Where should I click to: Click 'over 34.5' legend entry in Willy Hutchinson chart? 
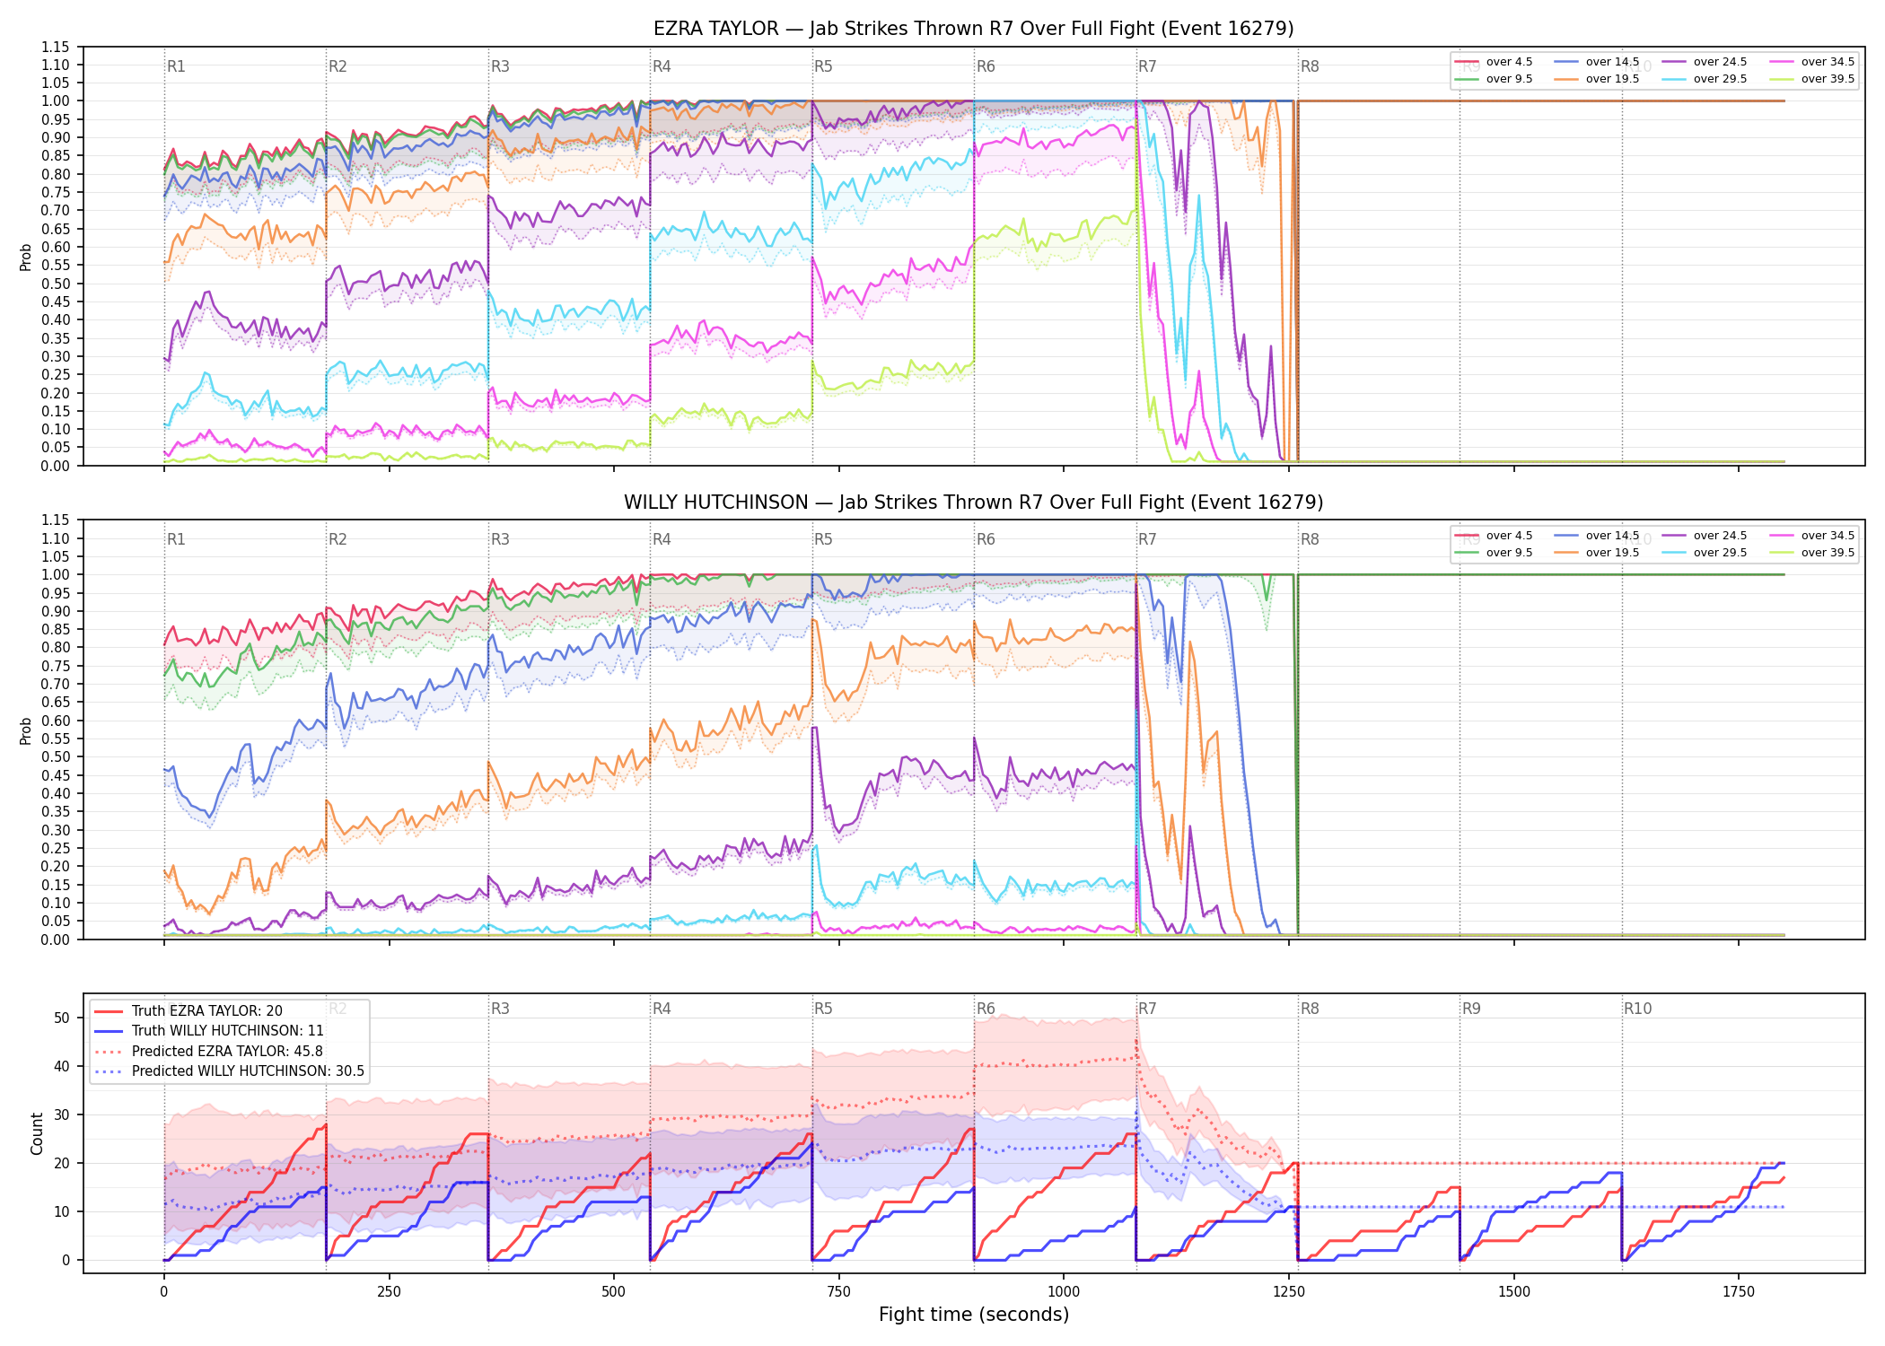coord(1811,536)
